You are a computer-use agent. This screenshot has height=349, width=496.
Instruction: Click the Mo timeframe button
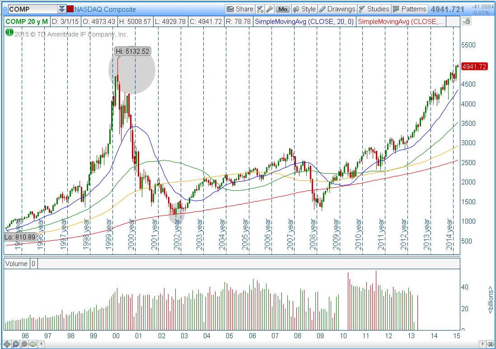point(283,9)
